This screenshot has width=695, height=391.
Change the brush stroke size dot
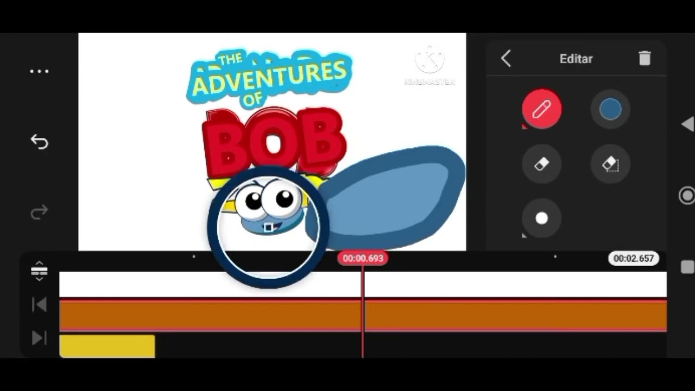[542, 218]
